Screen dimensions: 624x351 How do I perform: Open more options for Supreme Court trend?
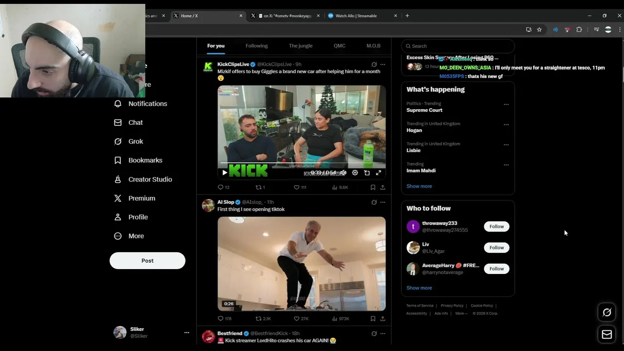coord(506,104)
